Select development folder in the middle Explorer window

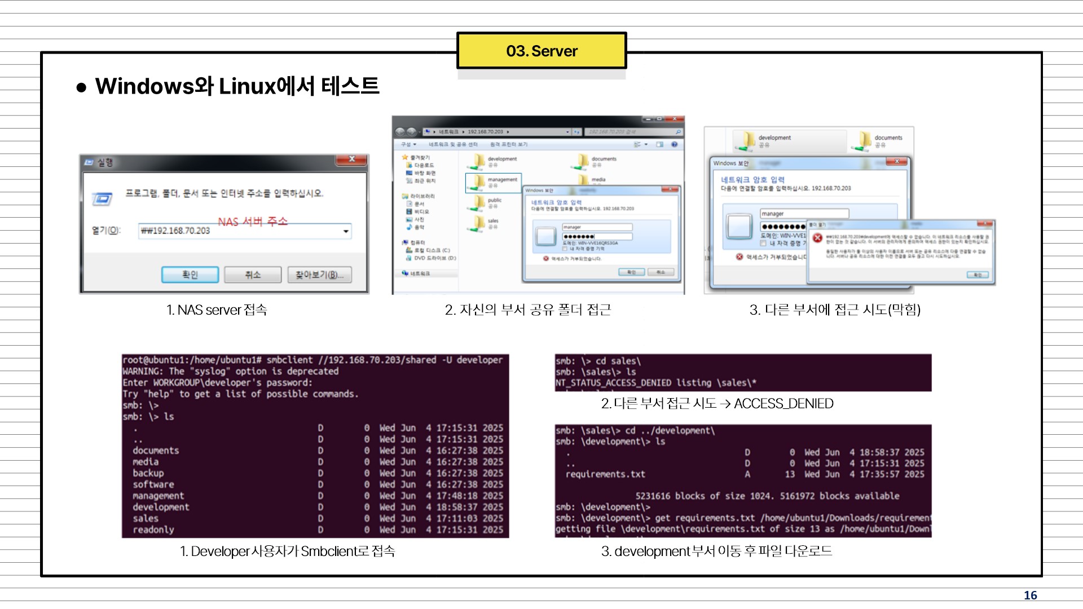pyautogui.click(x=492, y=162)
